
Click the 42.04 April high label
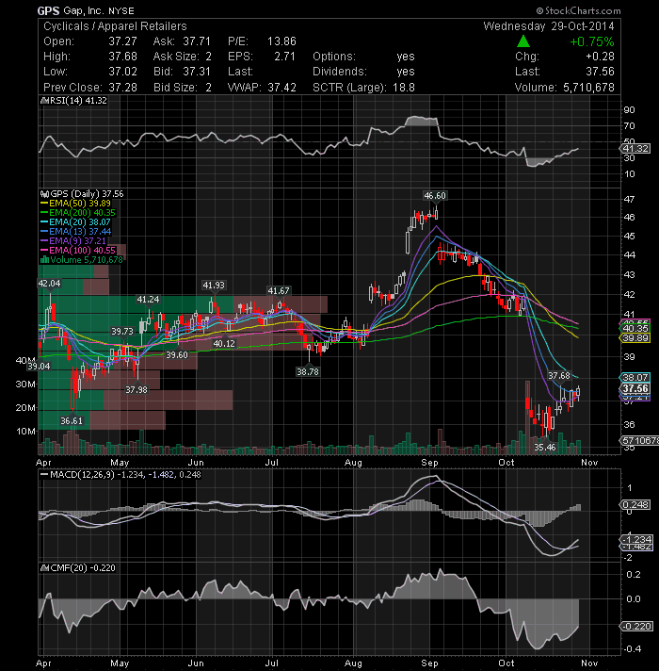pos(49,284)
